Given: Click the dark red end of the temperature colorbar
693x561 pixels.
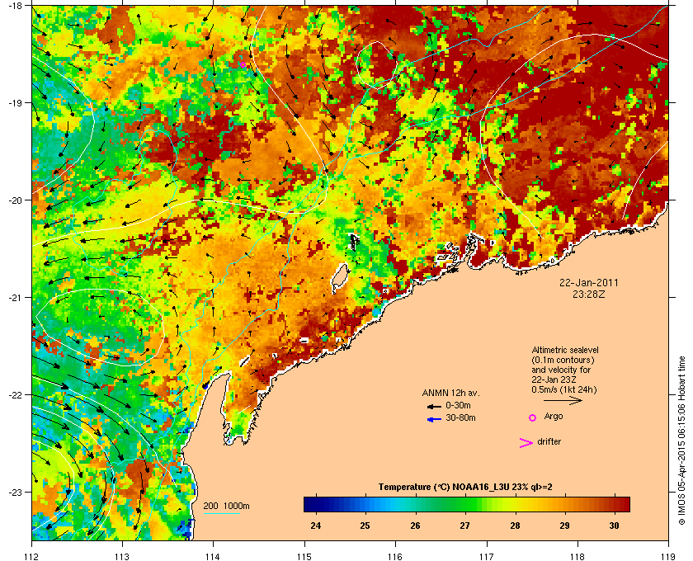Looking at the screenshot, I should click(624, 504).
